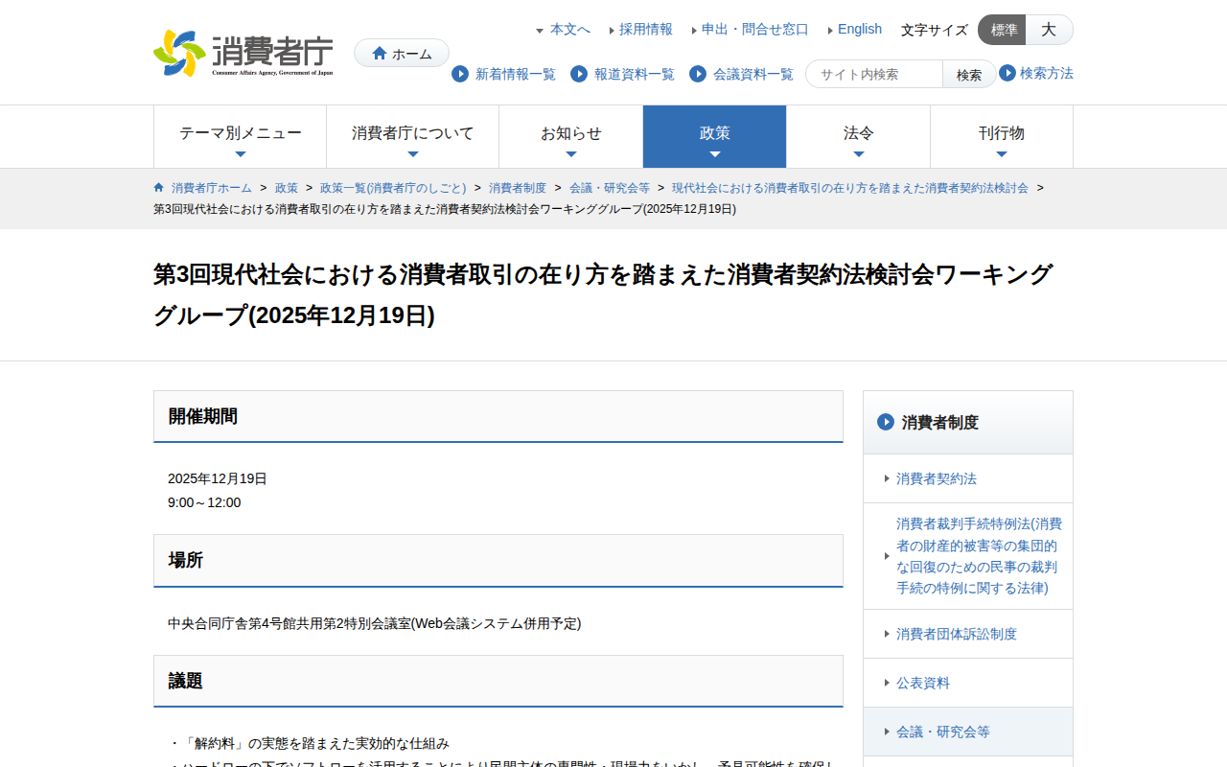Click the date text 2025年12月19日
The height and width of the screenshot is (767, 1227).
(218, 478)
